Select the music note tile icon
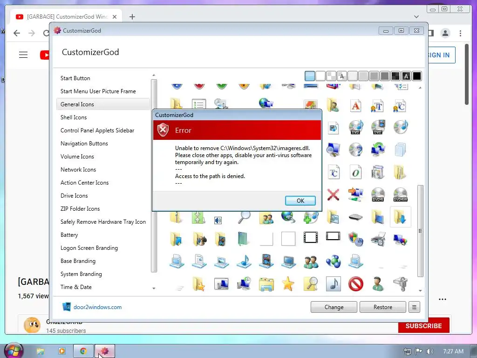Viewport: 477px width, 358px height. (x=333, y=284)
